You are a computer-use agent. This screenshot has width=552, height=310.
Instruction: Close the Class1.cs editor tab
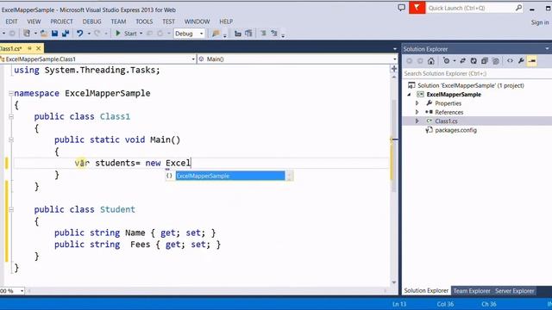[38, 48]
